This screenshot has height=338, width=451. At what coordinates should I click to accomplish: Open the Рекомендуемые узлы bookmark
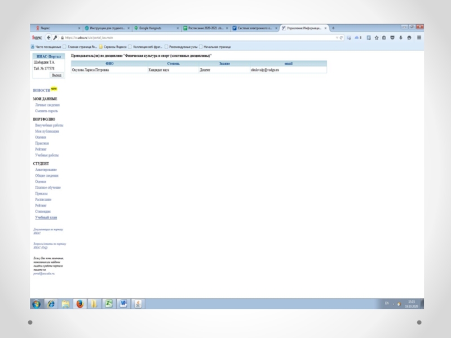coord(181,47)
